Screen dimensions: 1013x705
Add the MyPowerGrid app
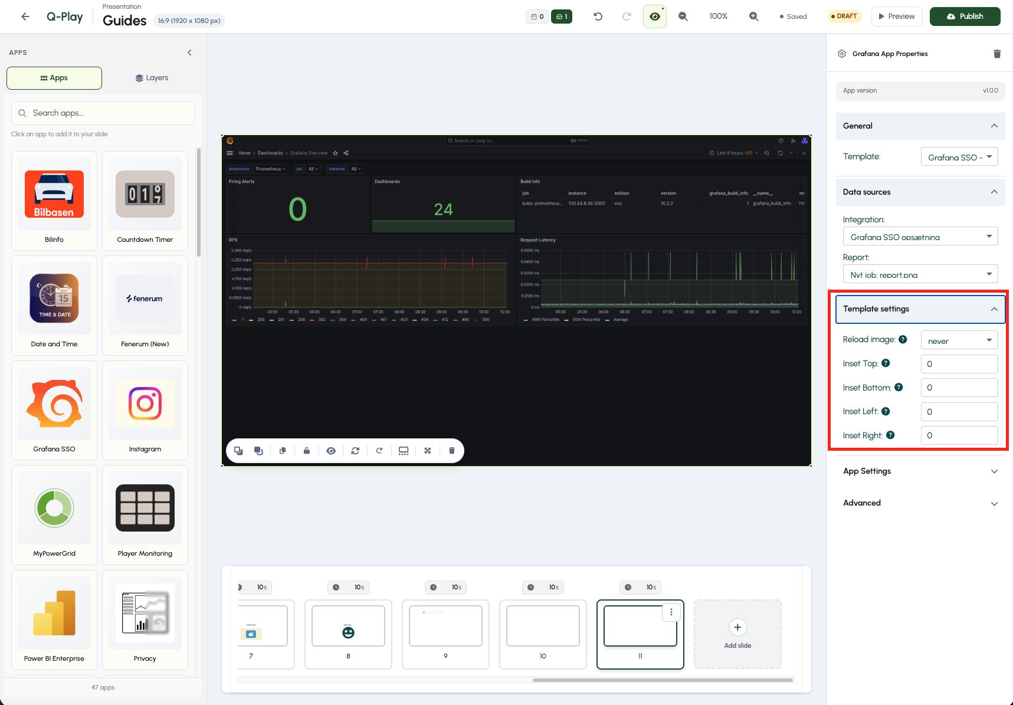coord(54,515)
